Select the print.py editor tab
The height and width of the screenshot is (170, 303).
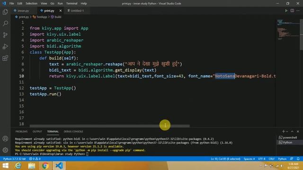(49, 10)
